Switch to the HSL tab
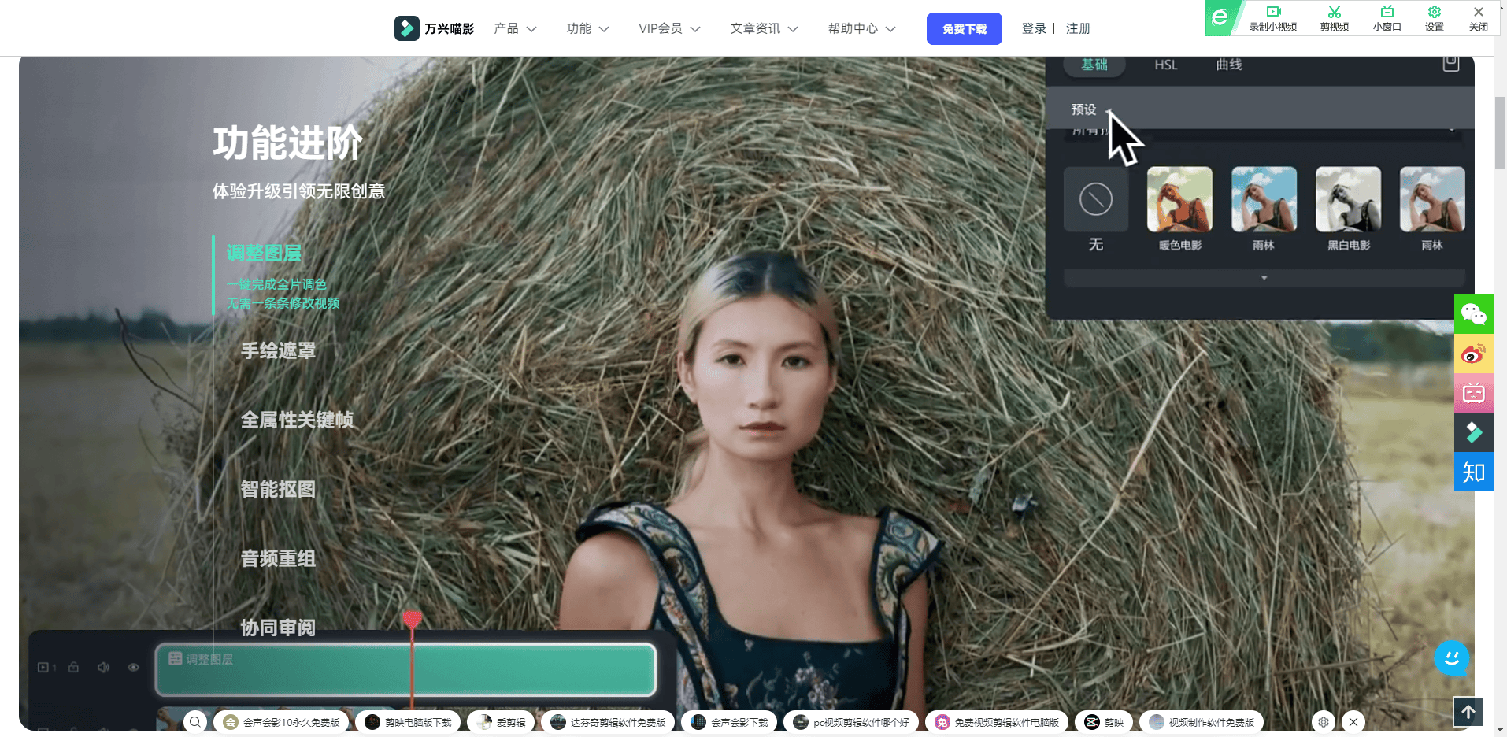The image size is (1507, 737). point(1164,65)
